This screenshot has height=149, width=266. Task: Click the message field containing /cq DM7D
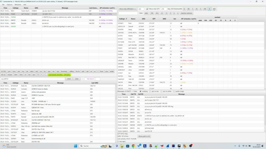point(32,79)
